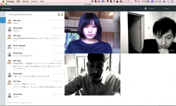Open the volume menu bar control
The image size is (176, 106).
pyautogui.click(x=139, y=1)
